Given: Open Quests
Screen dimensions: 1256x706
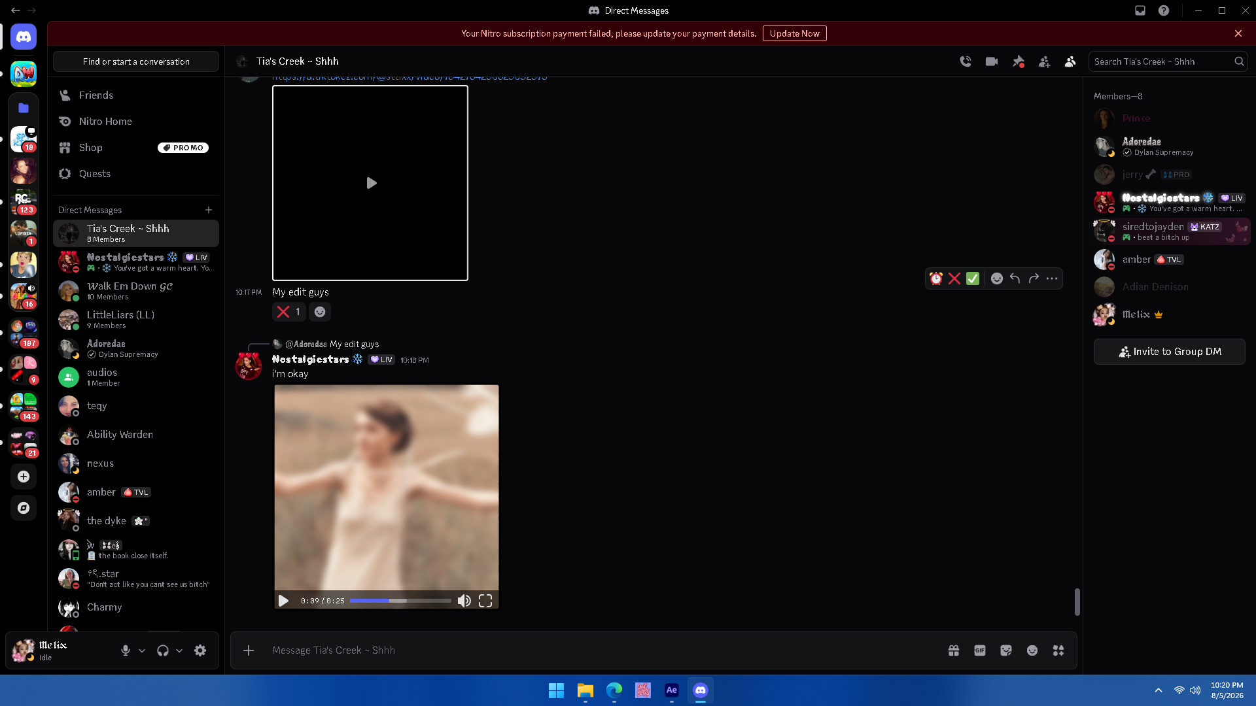Looking at the screenshot, I should tap(136, 174).
